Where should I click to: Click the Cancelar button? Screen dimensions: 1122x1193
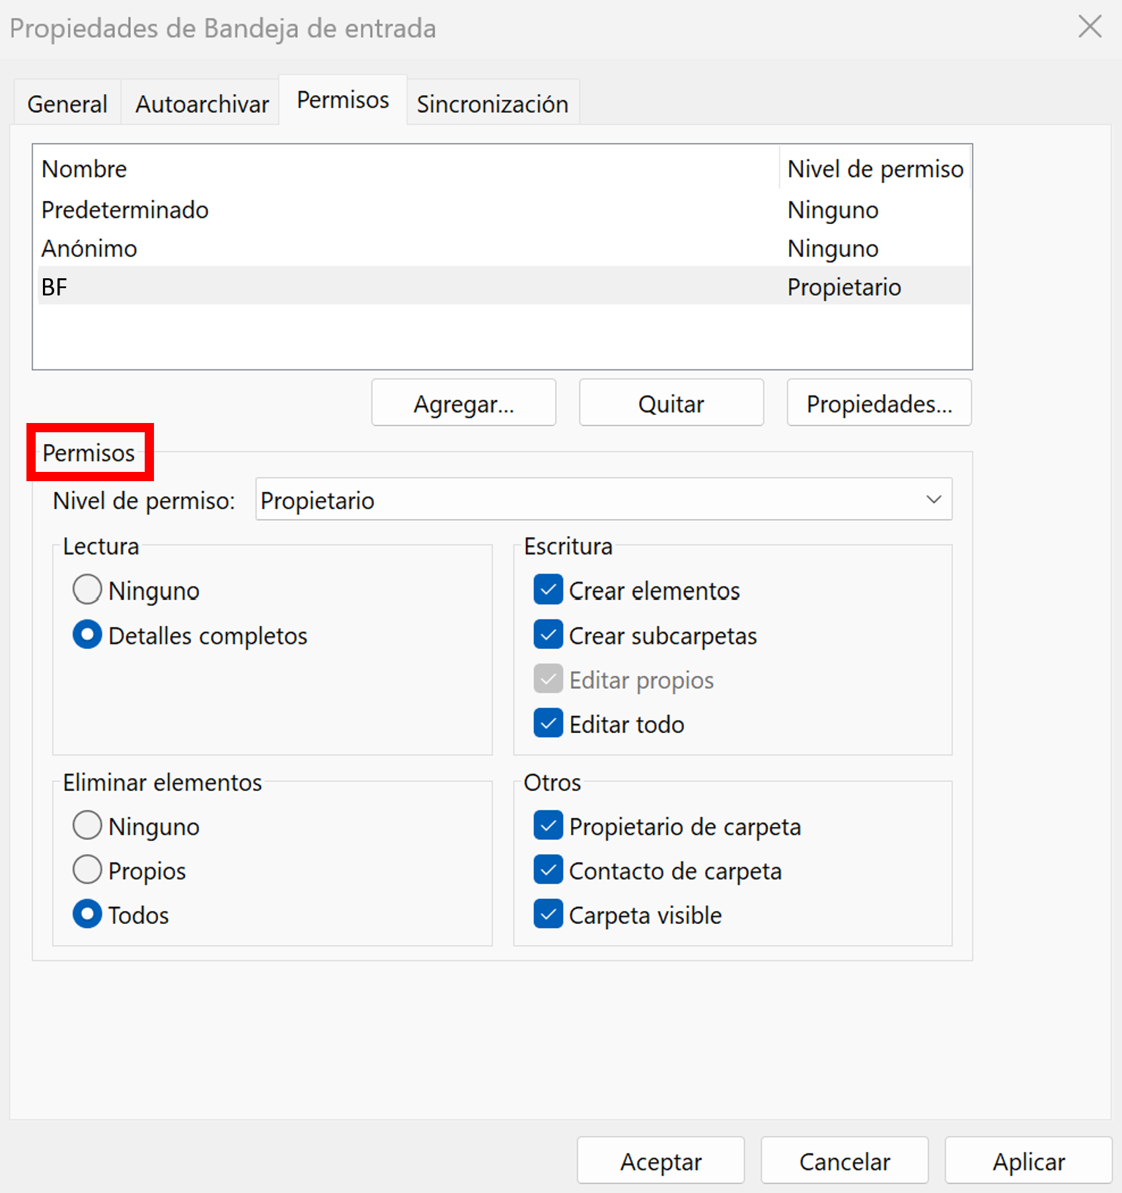pos(844,1160)
